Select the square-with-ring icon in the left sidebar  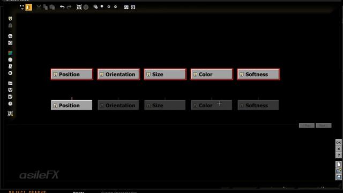[x=10, y=43]
